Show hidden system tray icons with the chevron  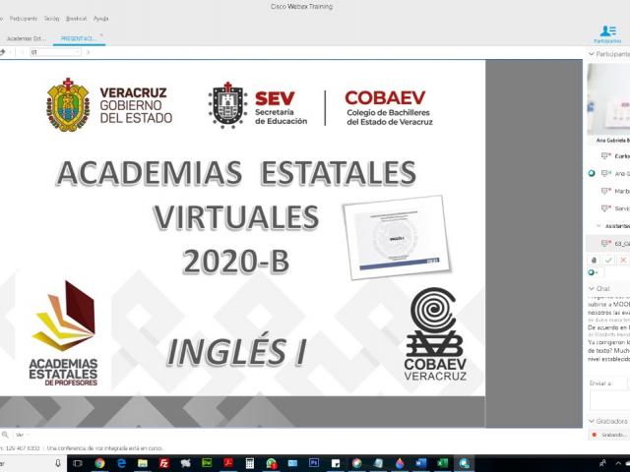point(618,463)
